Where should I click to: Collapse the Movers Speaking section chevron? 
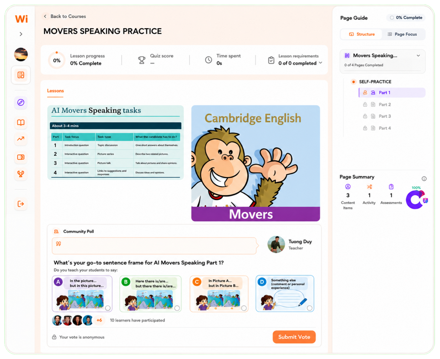pos(418,56)
